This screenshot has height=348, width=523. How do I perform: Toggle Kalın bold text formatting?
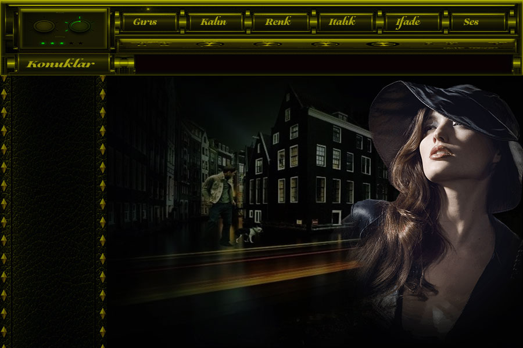(213, 22)
